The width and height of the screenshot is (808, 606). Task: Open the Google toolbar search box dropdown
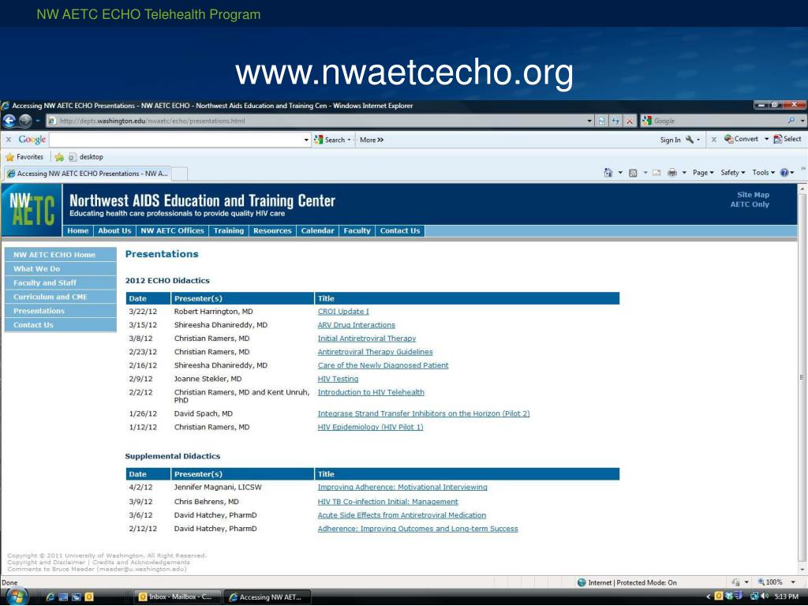point(306,140)
